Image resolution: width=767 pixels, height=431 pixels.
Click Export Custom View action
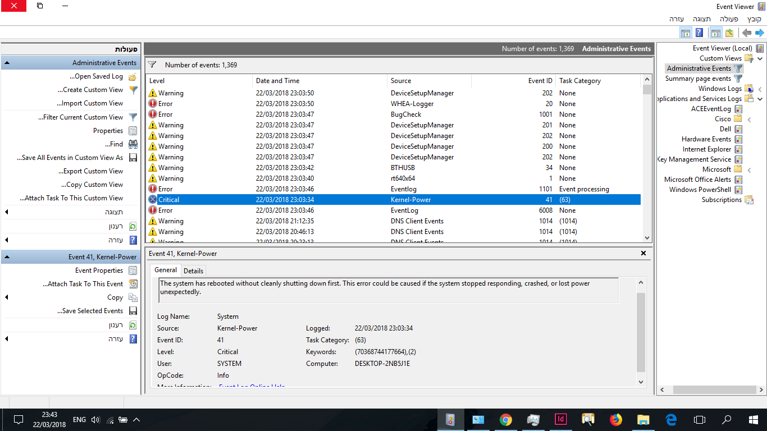click(x=90, y=171)
